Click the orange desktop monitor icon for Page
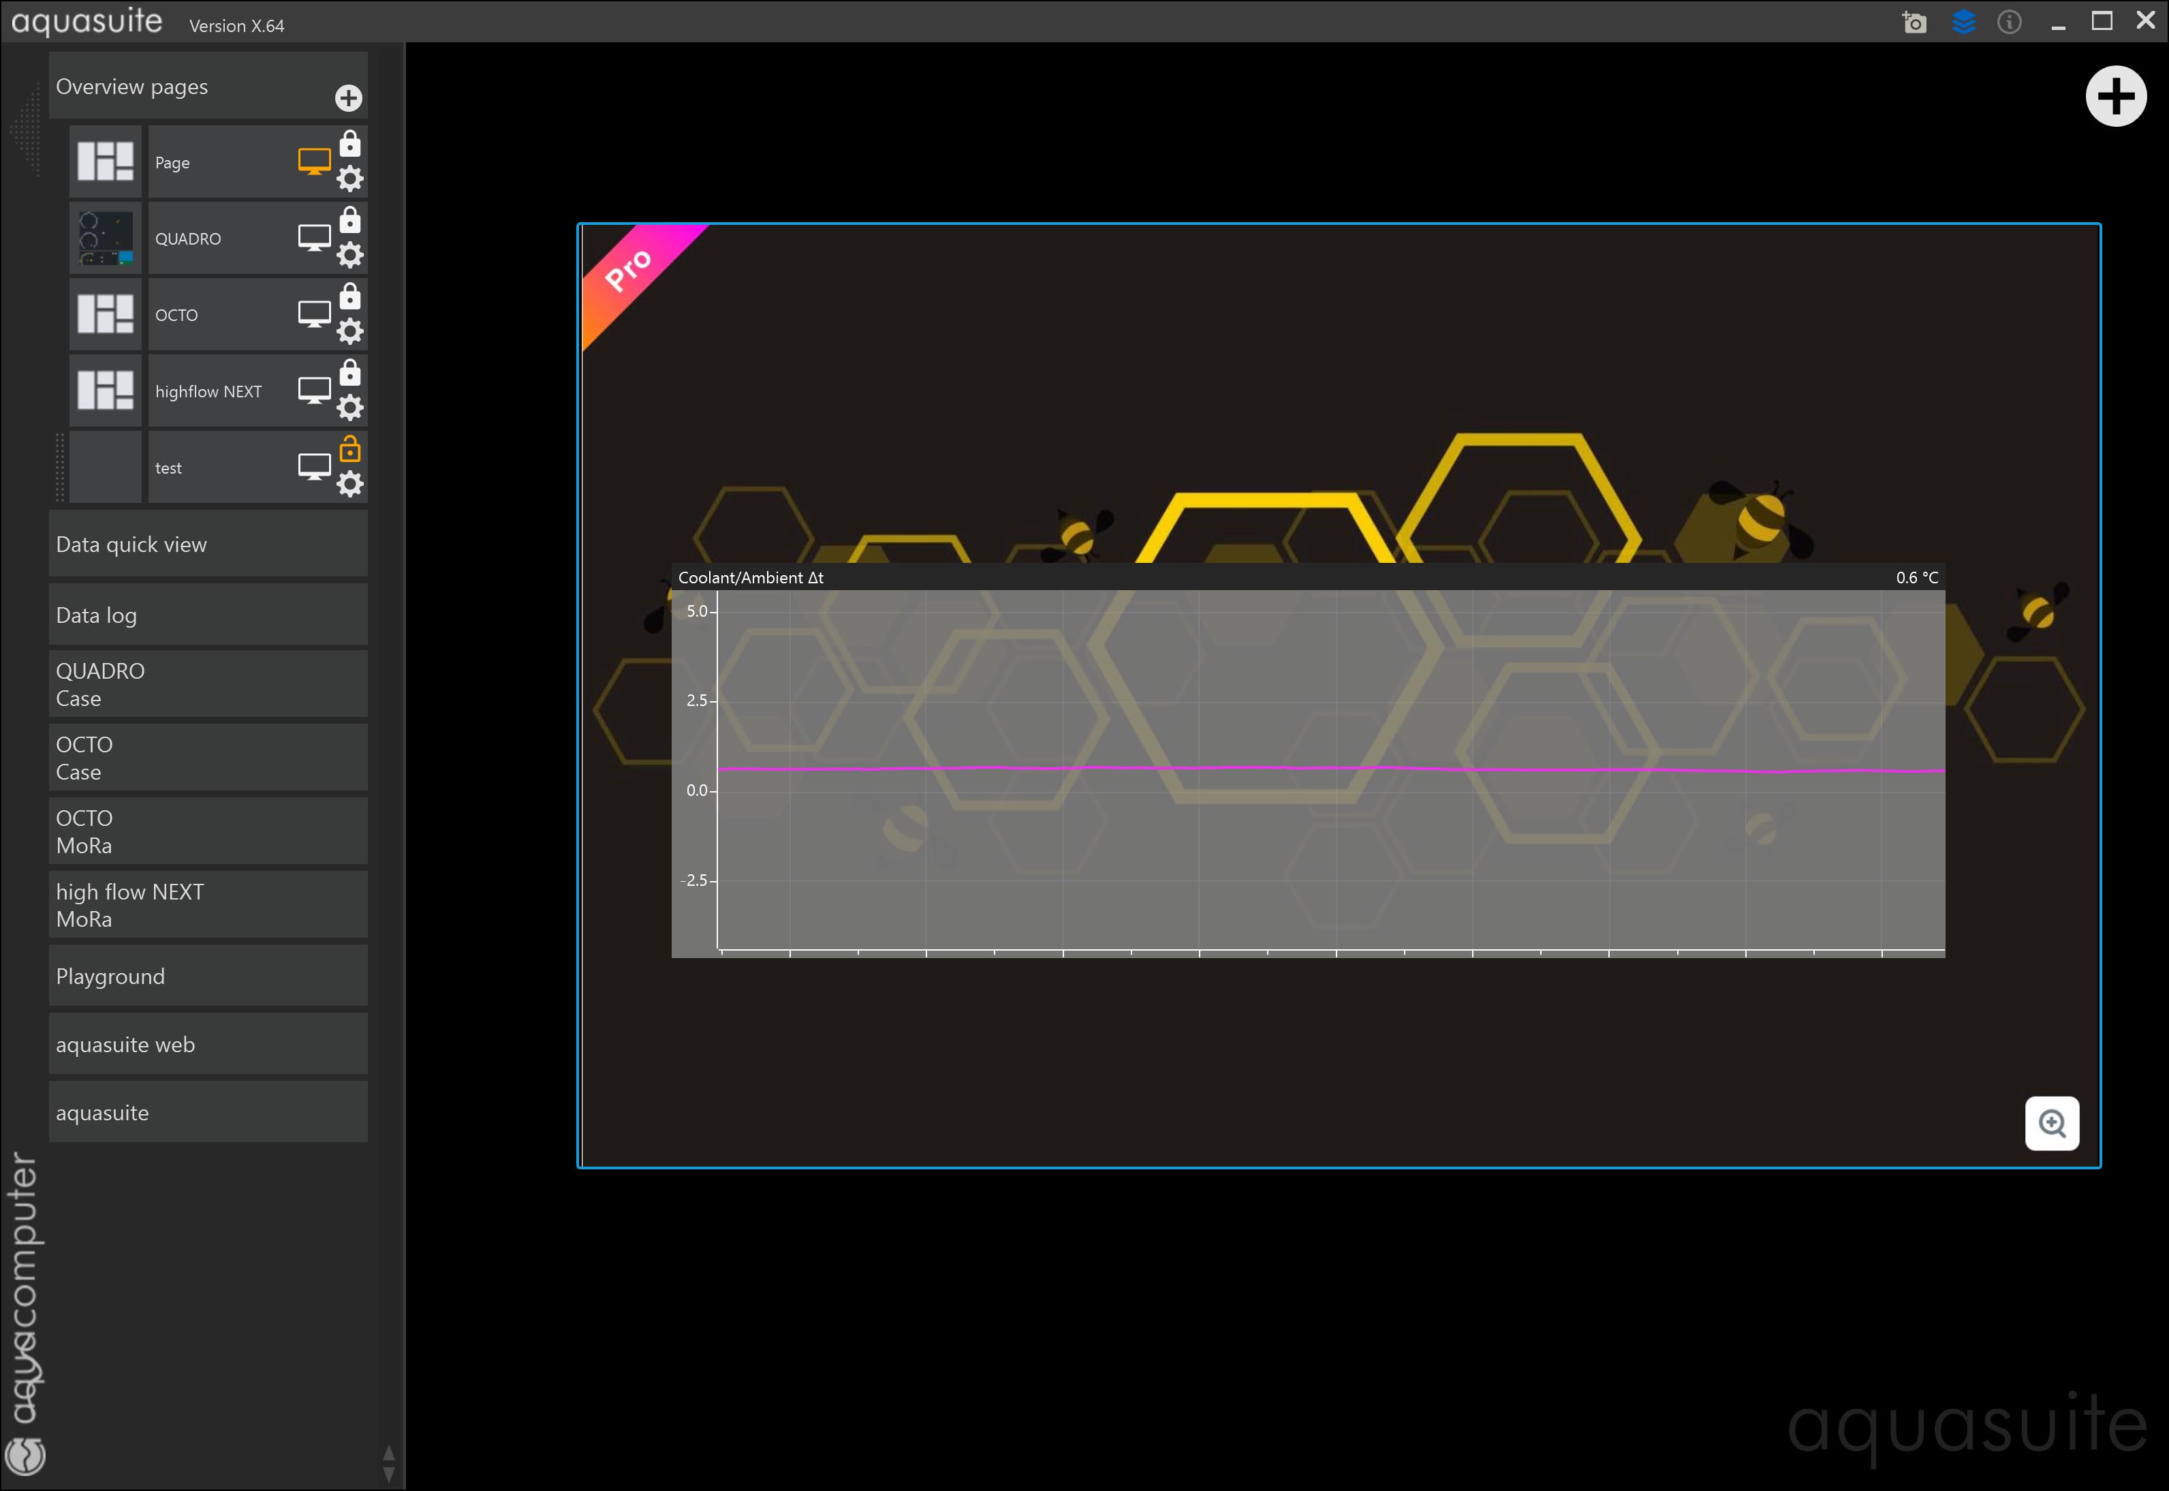 click(x=314, y=162)
